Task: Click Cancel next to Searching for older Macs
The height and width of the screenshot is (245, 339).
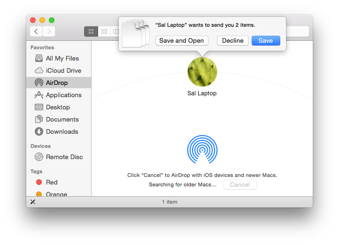Action: point(240,185)
